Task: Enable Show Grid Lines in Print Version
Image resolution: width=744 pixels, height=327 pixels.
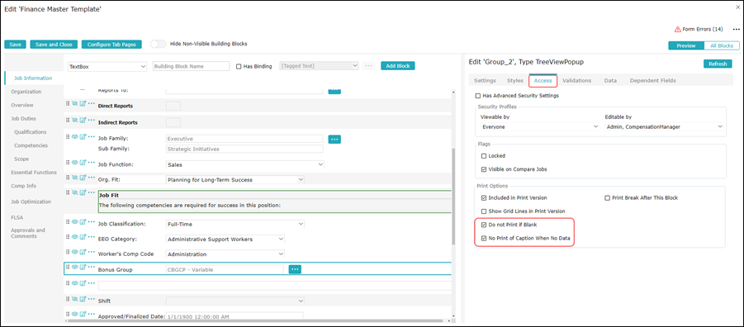Action: tap(484, 211)
